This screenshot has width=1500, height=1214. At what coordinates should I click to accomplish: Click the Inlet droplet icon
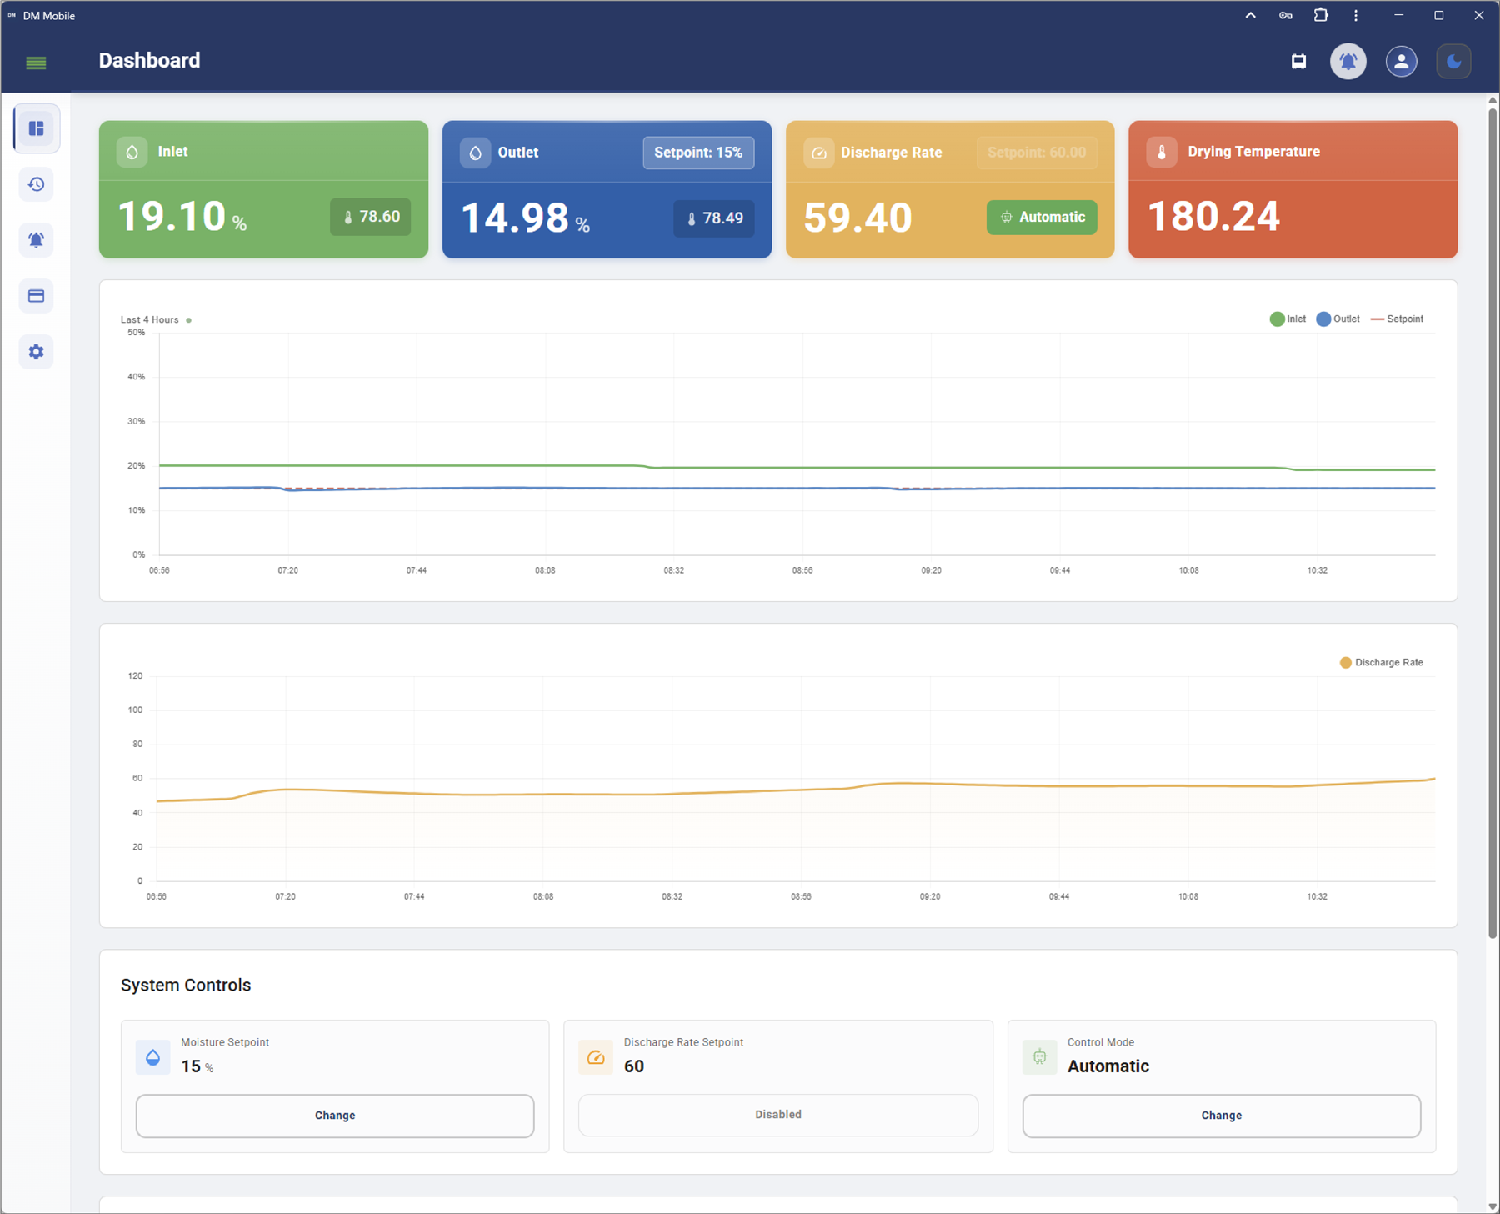(x=132, y=152)
